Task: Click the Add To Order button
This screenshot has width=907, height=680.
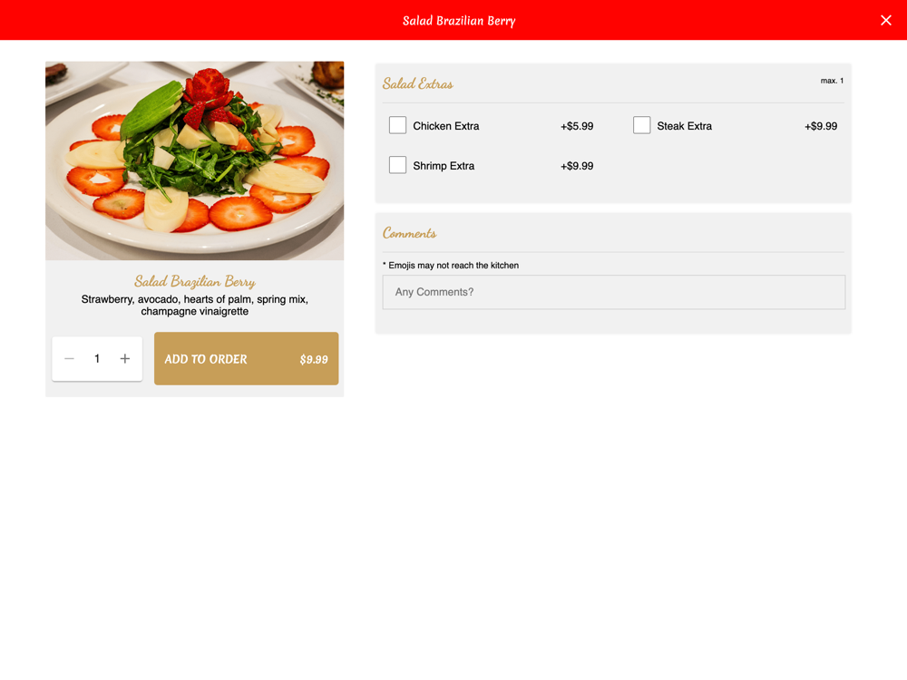Action: click(x=247, y=358)
